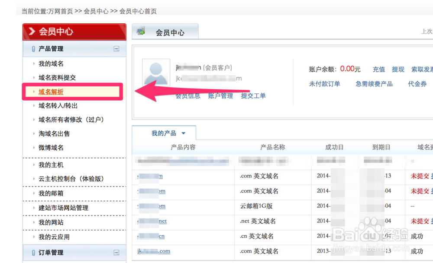Image resolution: width=433 pixels, height=263 pixels.
Task: Click a red 未提交 status in the table
Action: tap(420, 176)
